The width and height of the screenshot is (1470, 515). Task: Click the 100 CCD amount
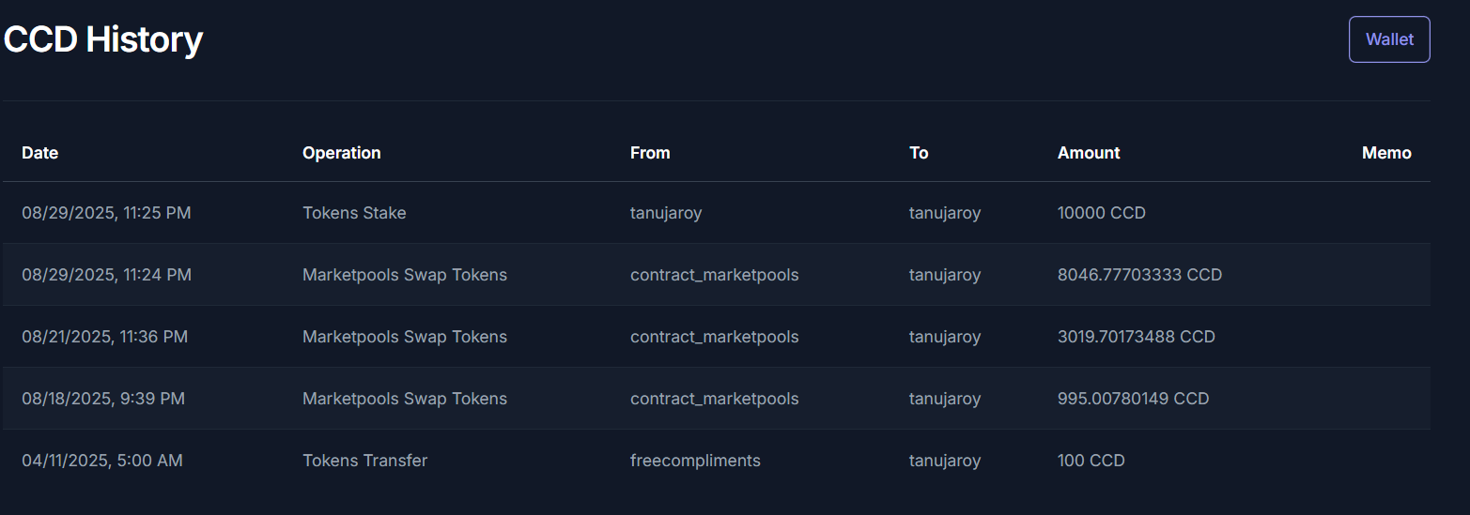click(1091, 461)
